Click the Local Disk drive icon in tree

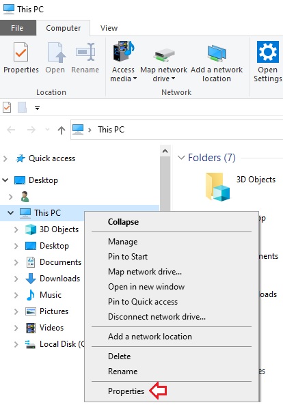click(30, 344)
